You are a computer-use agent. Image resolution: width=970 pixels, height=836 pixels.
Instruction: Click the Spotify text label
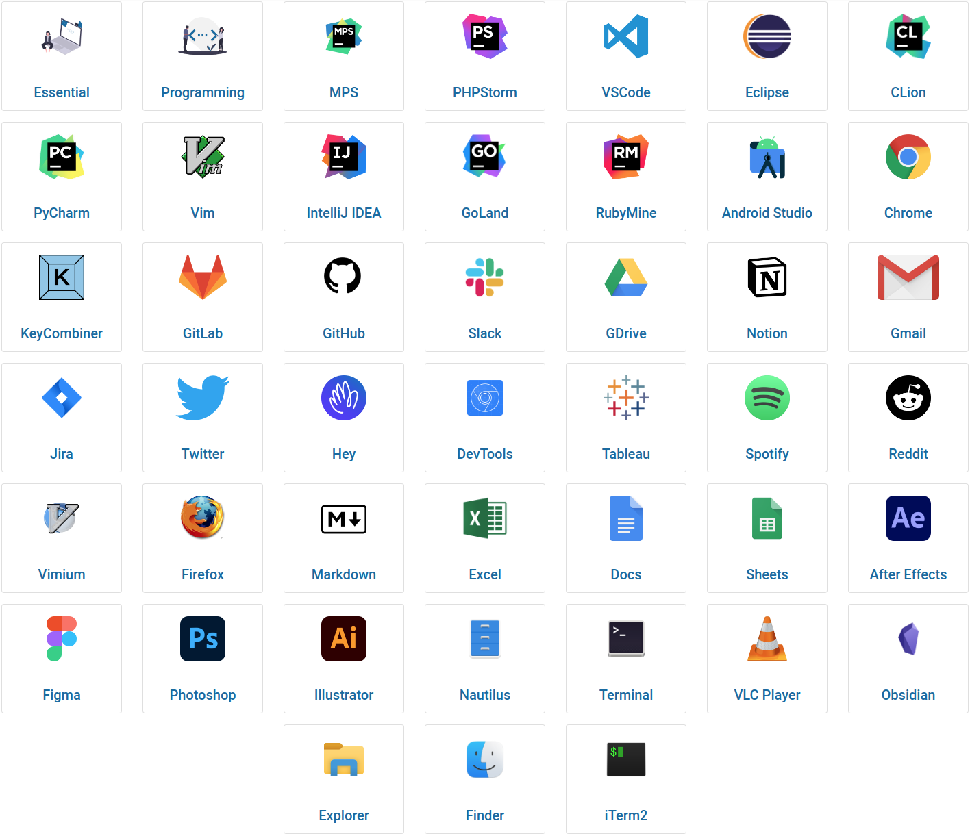tap(767, 454)
